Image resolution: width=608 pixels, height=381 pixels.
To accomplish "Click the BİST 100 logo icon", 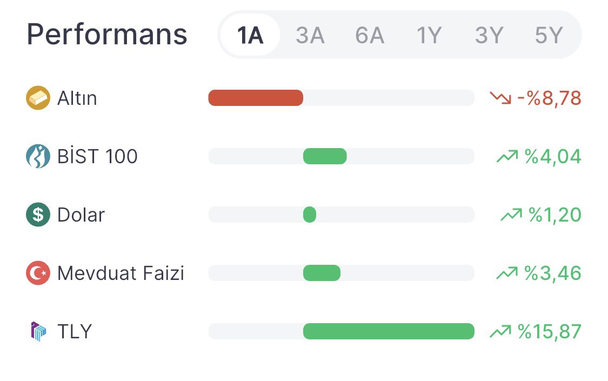I will point(38,156).
